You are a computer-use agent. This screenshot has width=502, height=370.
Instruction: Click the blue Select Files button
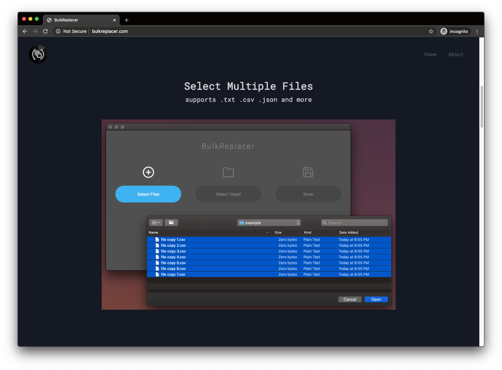(x=148, y=194)
